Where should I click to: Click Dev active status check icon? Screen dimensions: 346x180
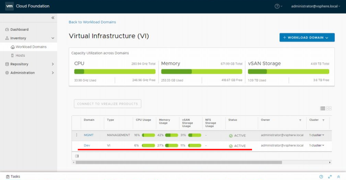click(x=231, y=146)
